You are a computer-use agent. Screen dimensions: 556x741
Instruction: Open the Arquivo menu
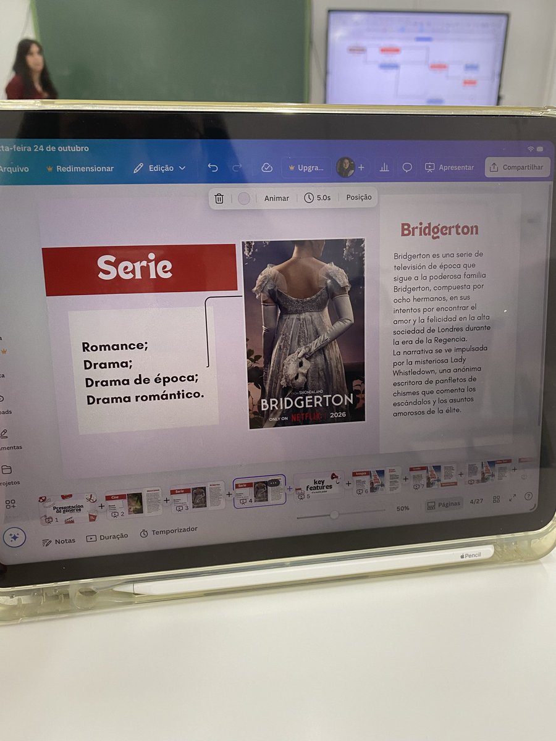(14, 169)
